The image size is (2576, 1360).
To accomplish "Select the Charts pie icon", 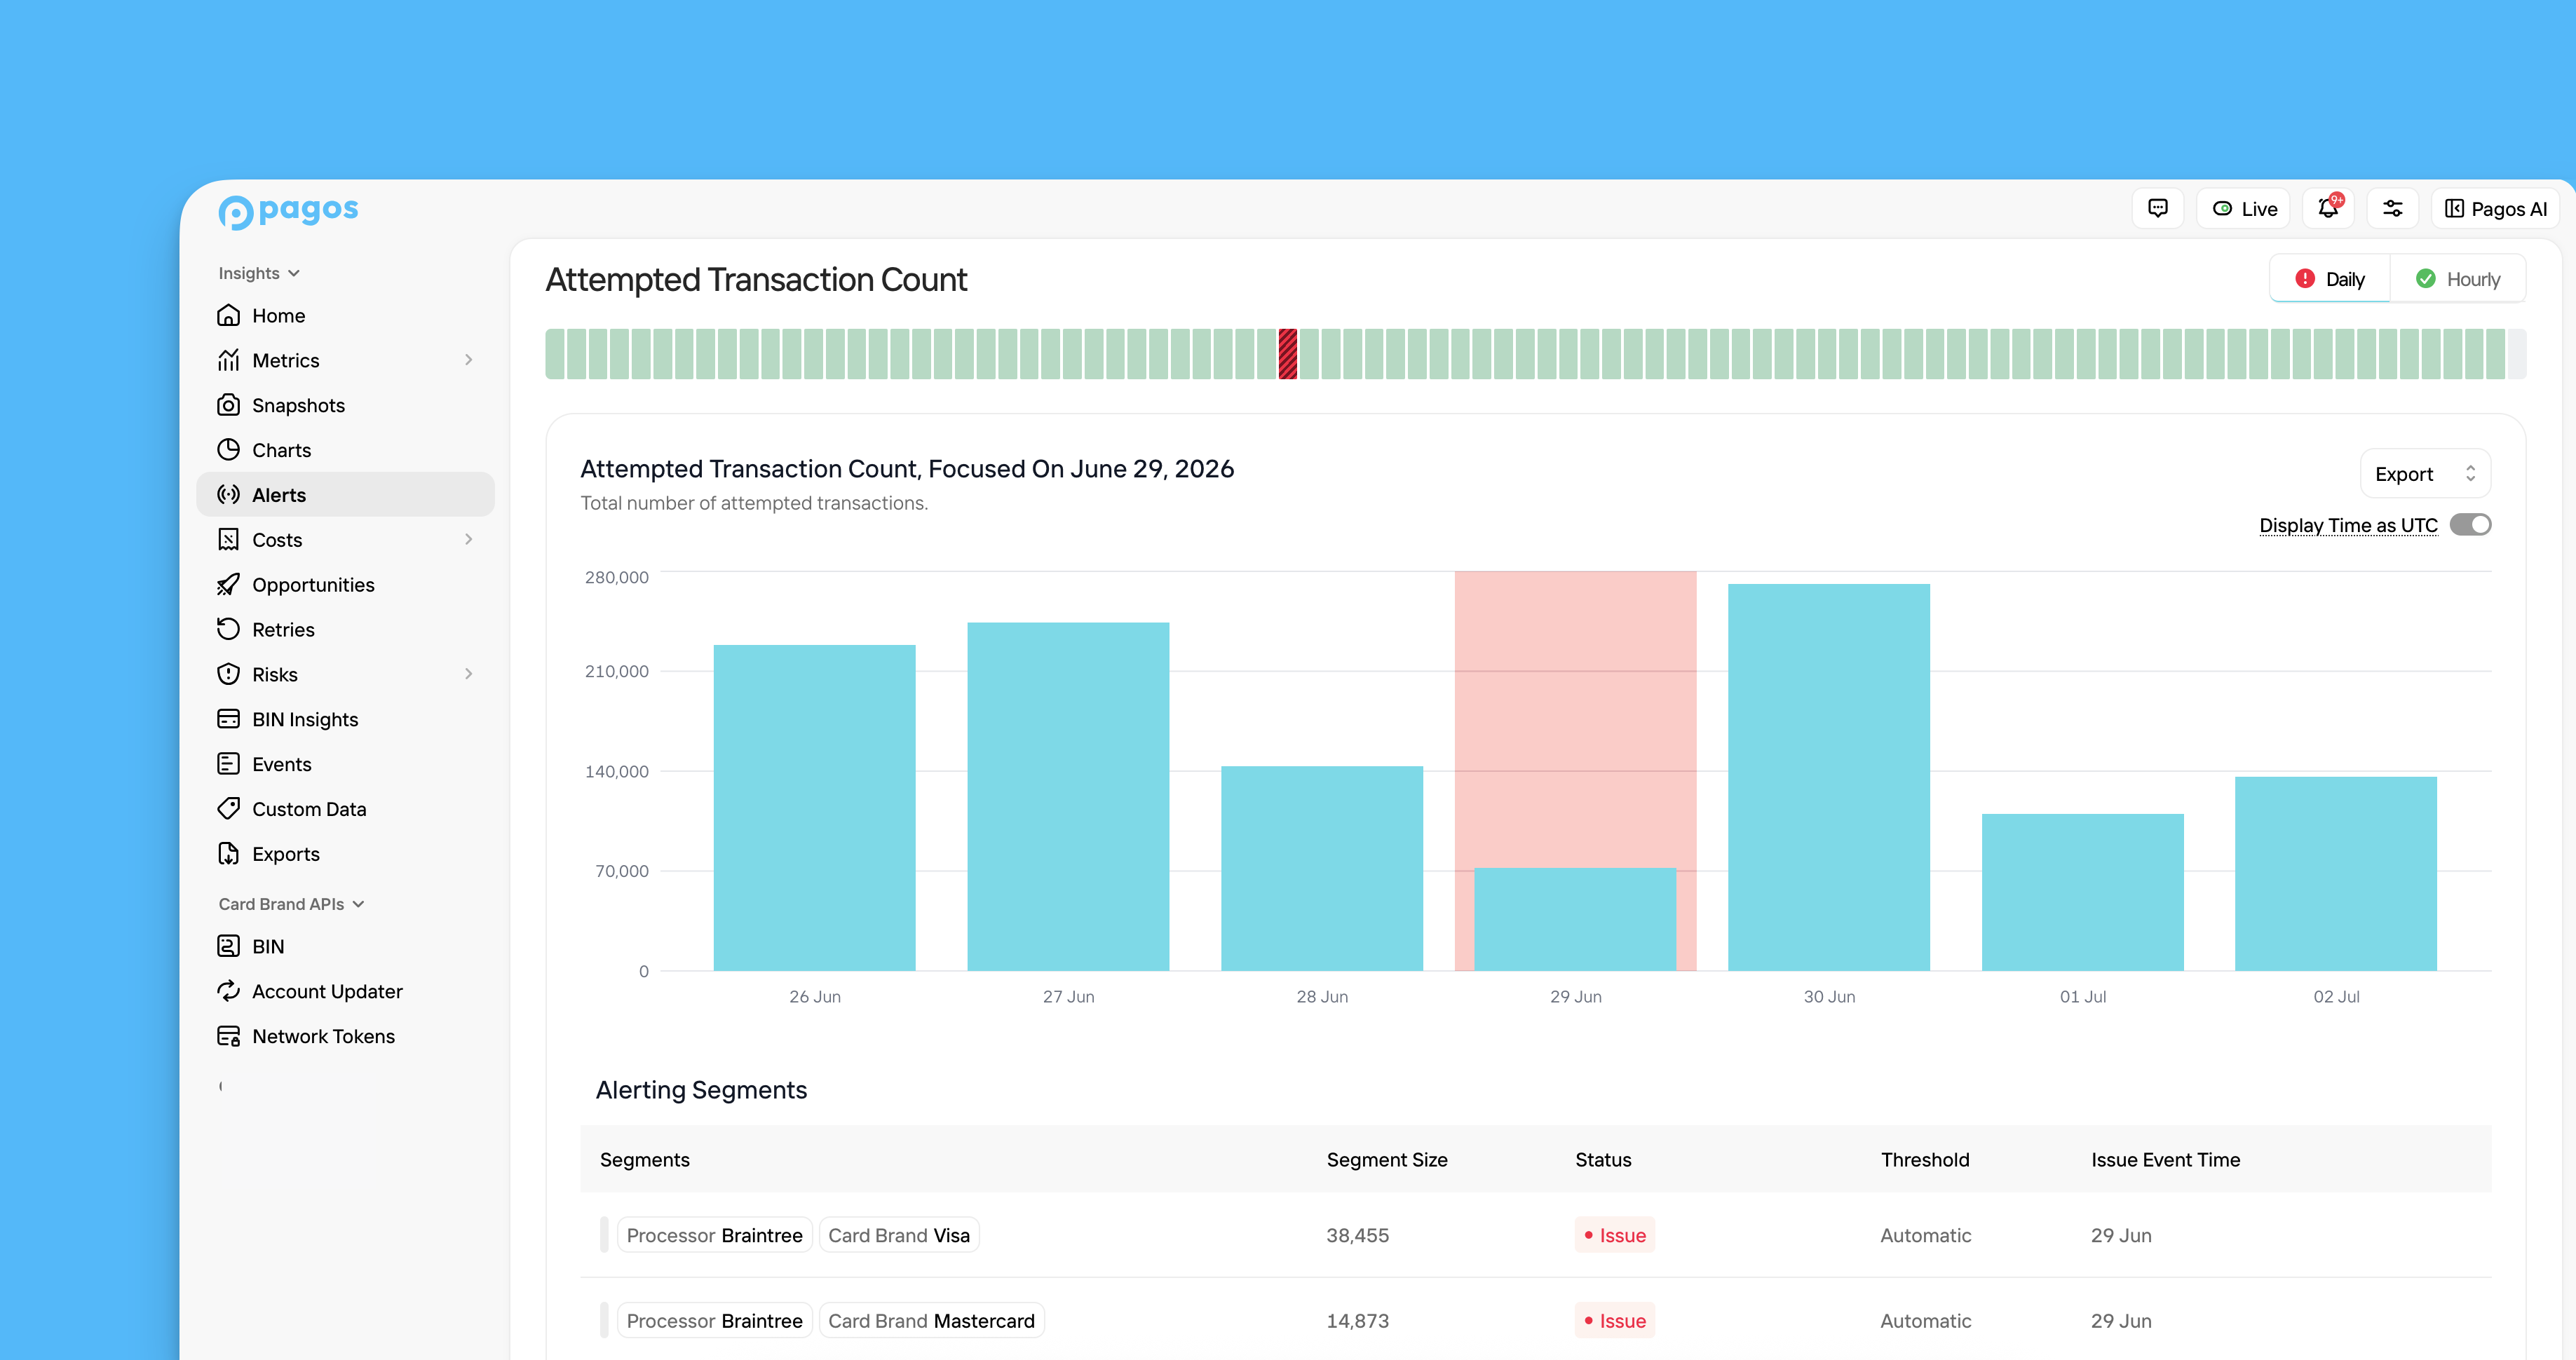I will pyautogui.click(x=228, y=450).
